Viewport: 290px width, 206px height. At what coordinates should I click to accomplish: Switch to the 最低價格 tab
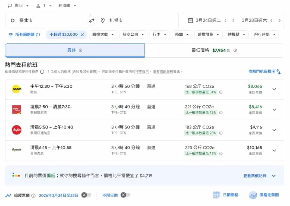tap(214, 50)
